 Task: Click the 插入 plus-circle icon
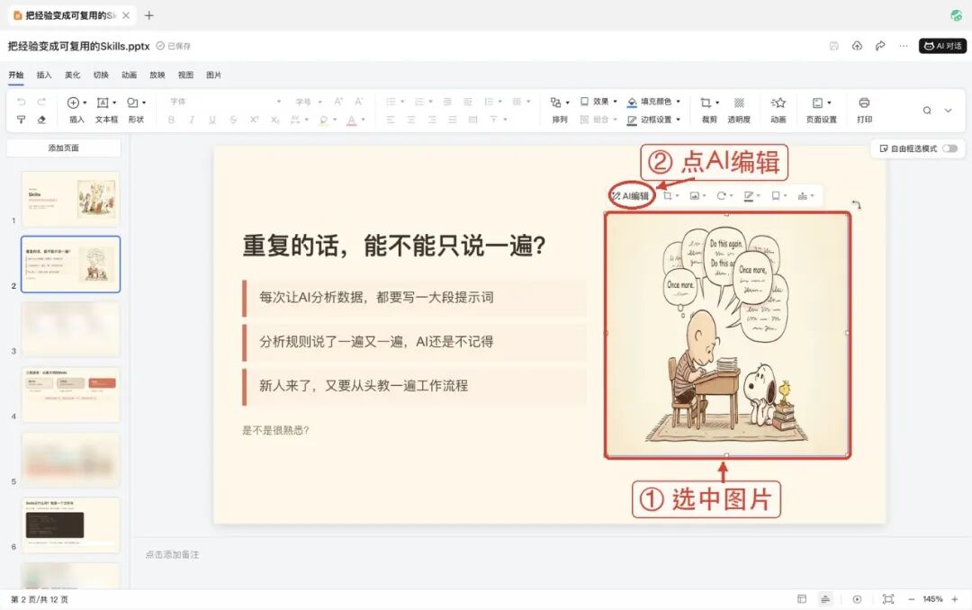[x=73, y=103]
